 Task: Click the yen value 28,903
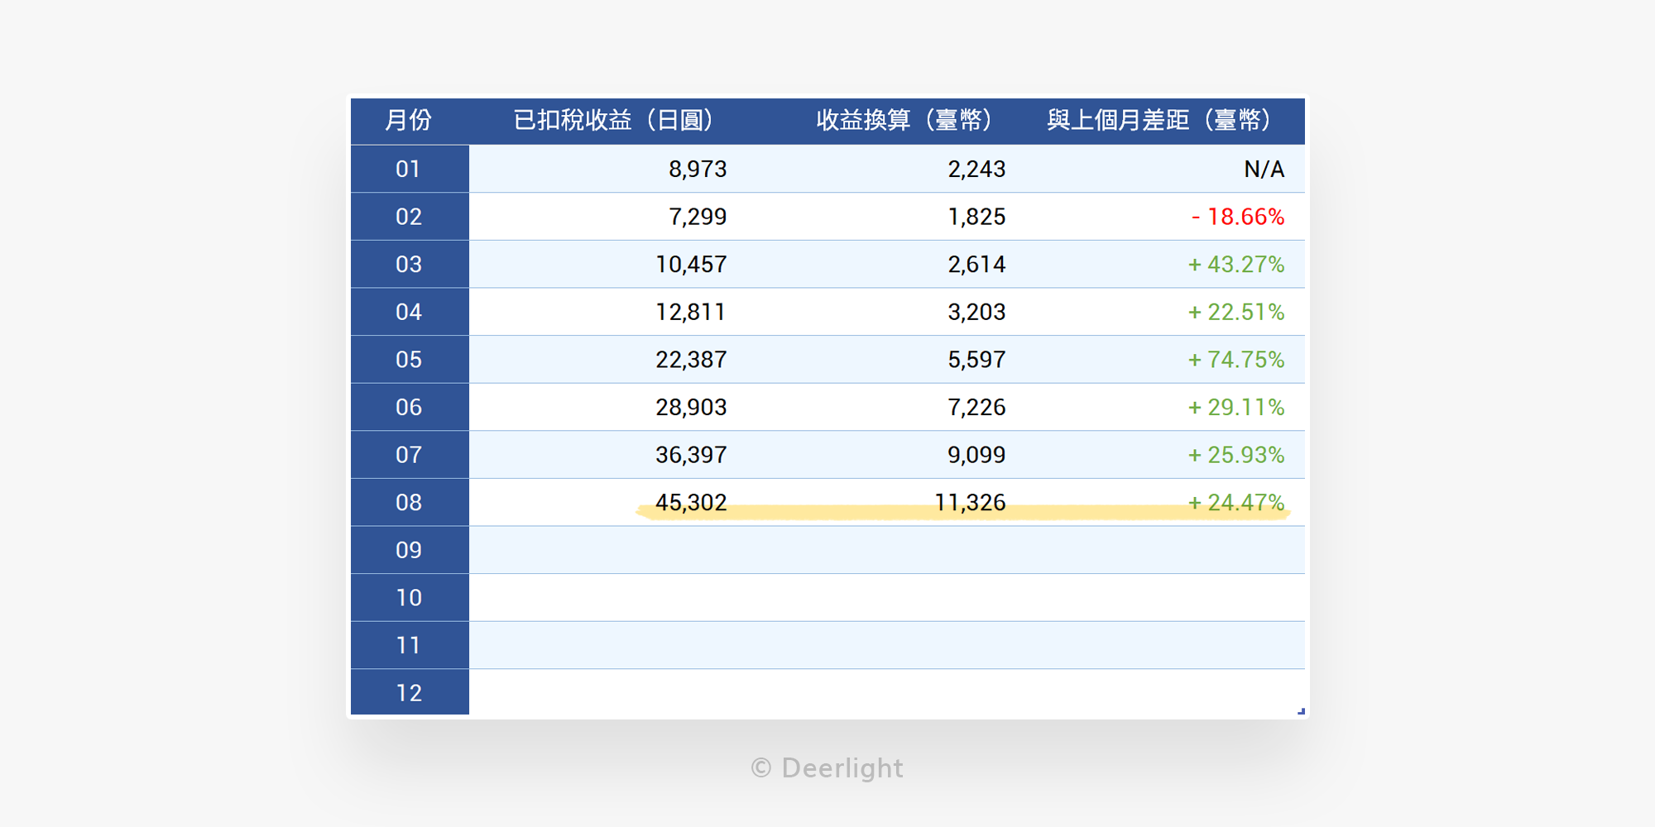point(691,408)
